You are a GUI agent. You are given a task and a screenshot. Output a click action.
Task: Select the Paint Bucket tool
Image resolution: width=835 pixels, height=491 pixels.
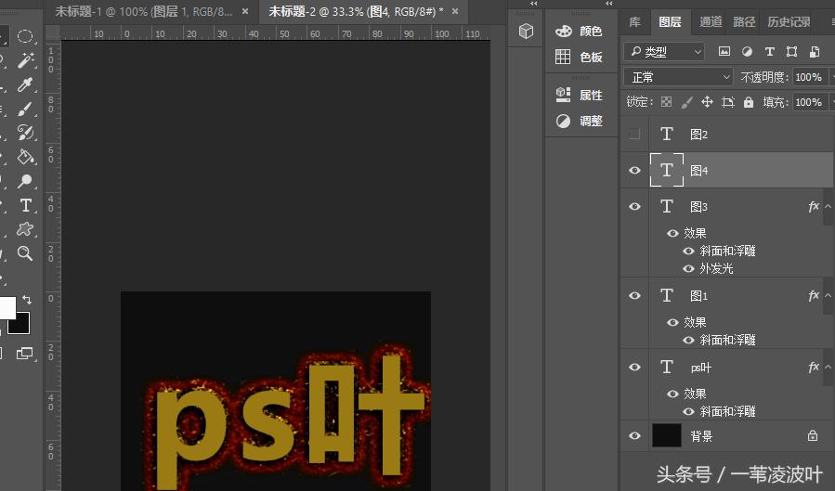tap(25, 157)
